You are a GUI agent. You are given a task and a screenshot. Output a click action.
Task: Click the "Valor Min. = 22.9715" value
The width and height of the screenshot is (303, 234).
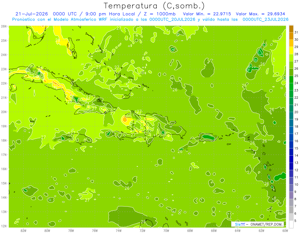(207, 14)
